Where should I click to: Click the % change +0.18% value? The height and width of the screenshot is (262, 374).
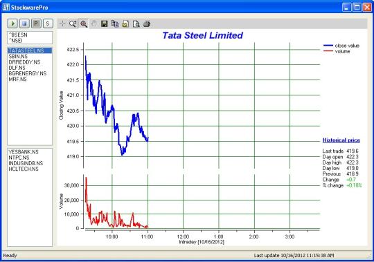point(354,185)
